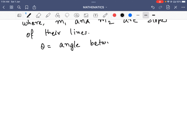
Task: Open the share/export menu
Action: click(x=34, y=7)
